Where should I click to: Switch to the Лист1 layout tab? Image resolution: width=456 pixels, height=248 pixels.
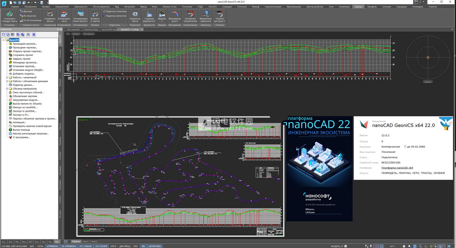(86, 241)
